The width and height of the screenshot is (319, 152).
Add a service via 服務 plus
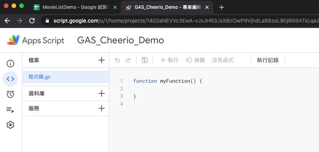click(101, 108)
